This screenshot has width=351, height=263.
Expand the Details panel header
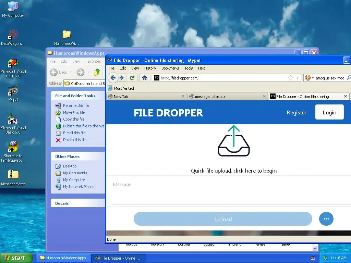click(78, 203)
